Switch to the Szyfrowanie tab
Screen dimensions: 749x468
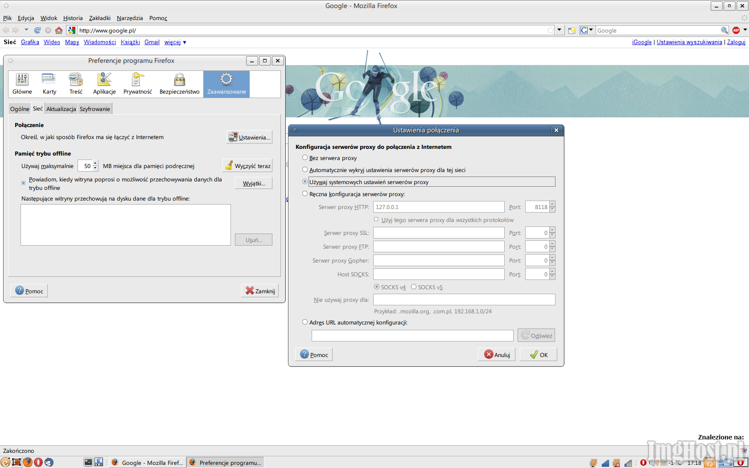(95, 109)
